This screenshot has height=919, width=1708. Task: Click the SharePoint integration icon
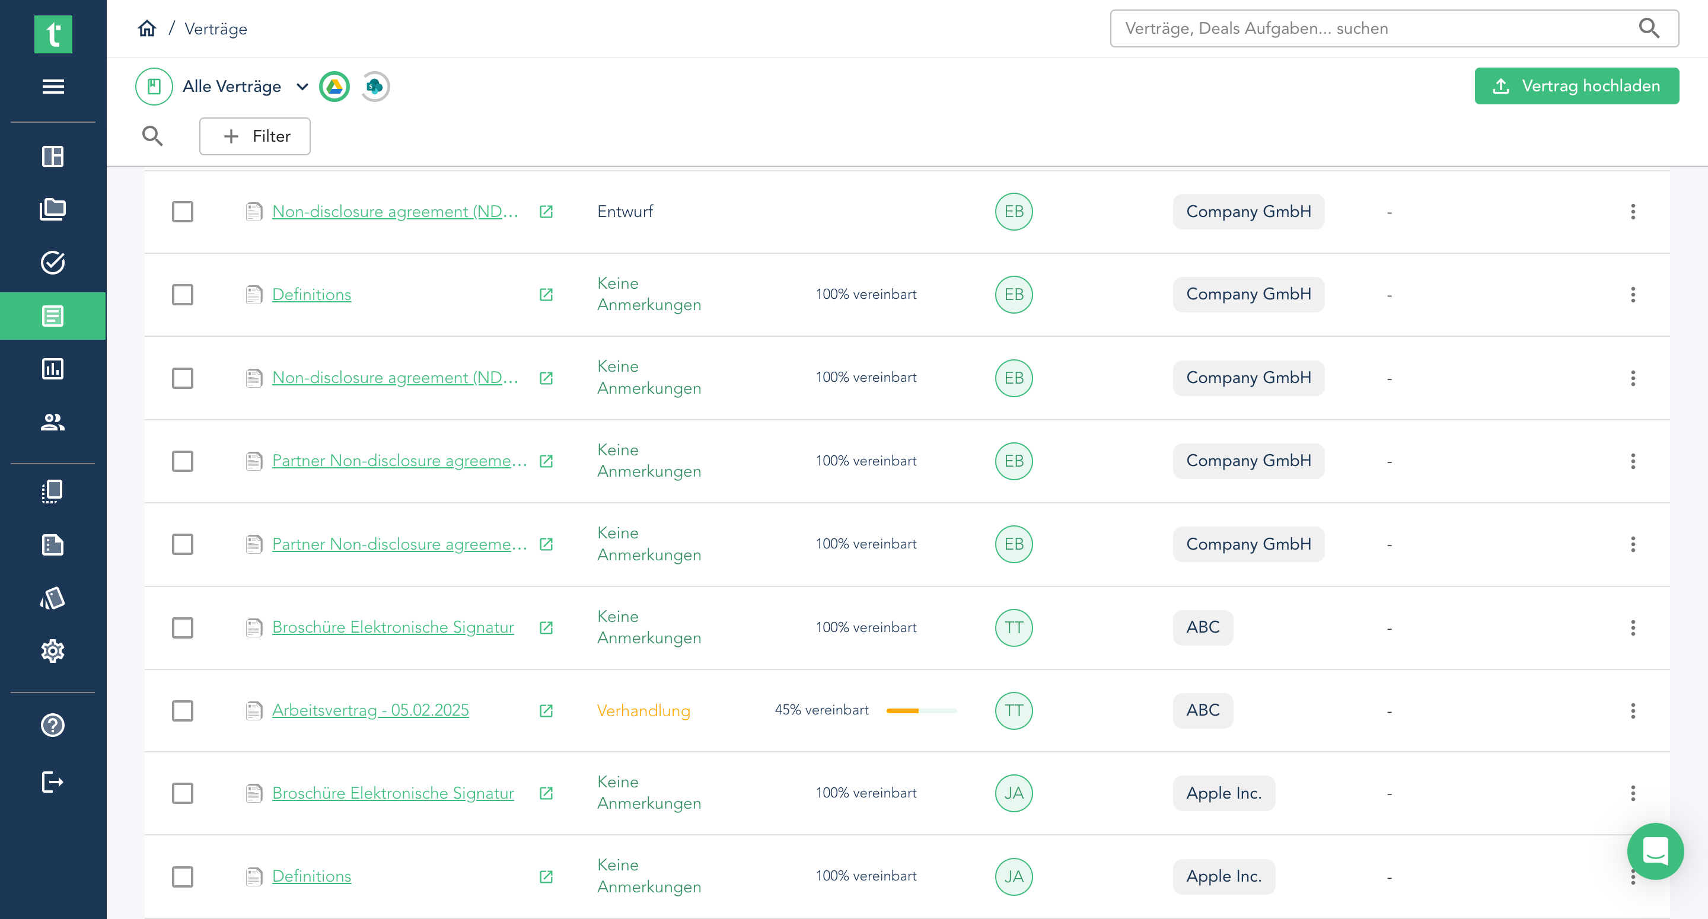pos(375,87)
